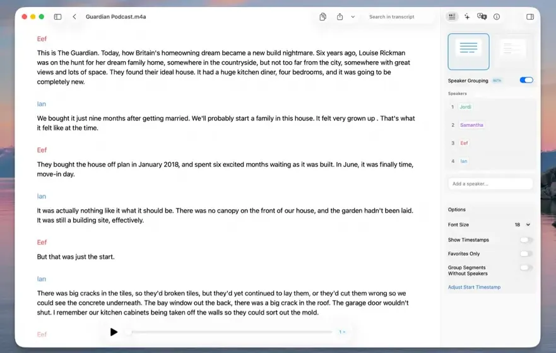Viewport: 556px width, 353px height.
Task: Toggle the left sidebar panel icon
Action: tap(58, 16)
